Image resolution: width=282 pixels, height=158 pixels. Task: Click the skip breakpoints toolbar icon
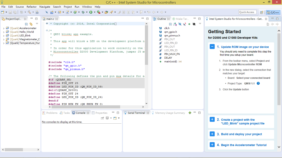tap(46, 12)
